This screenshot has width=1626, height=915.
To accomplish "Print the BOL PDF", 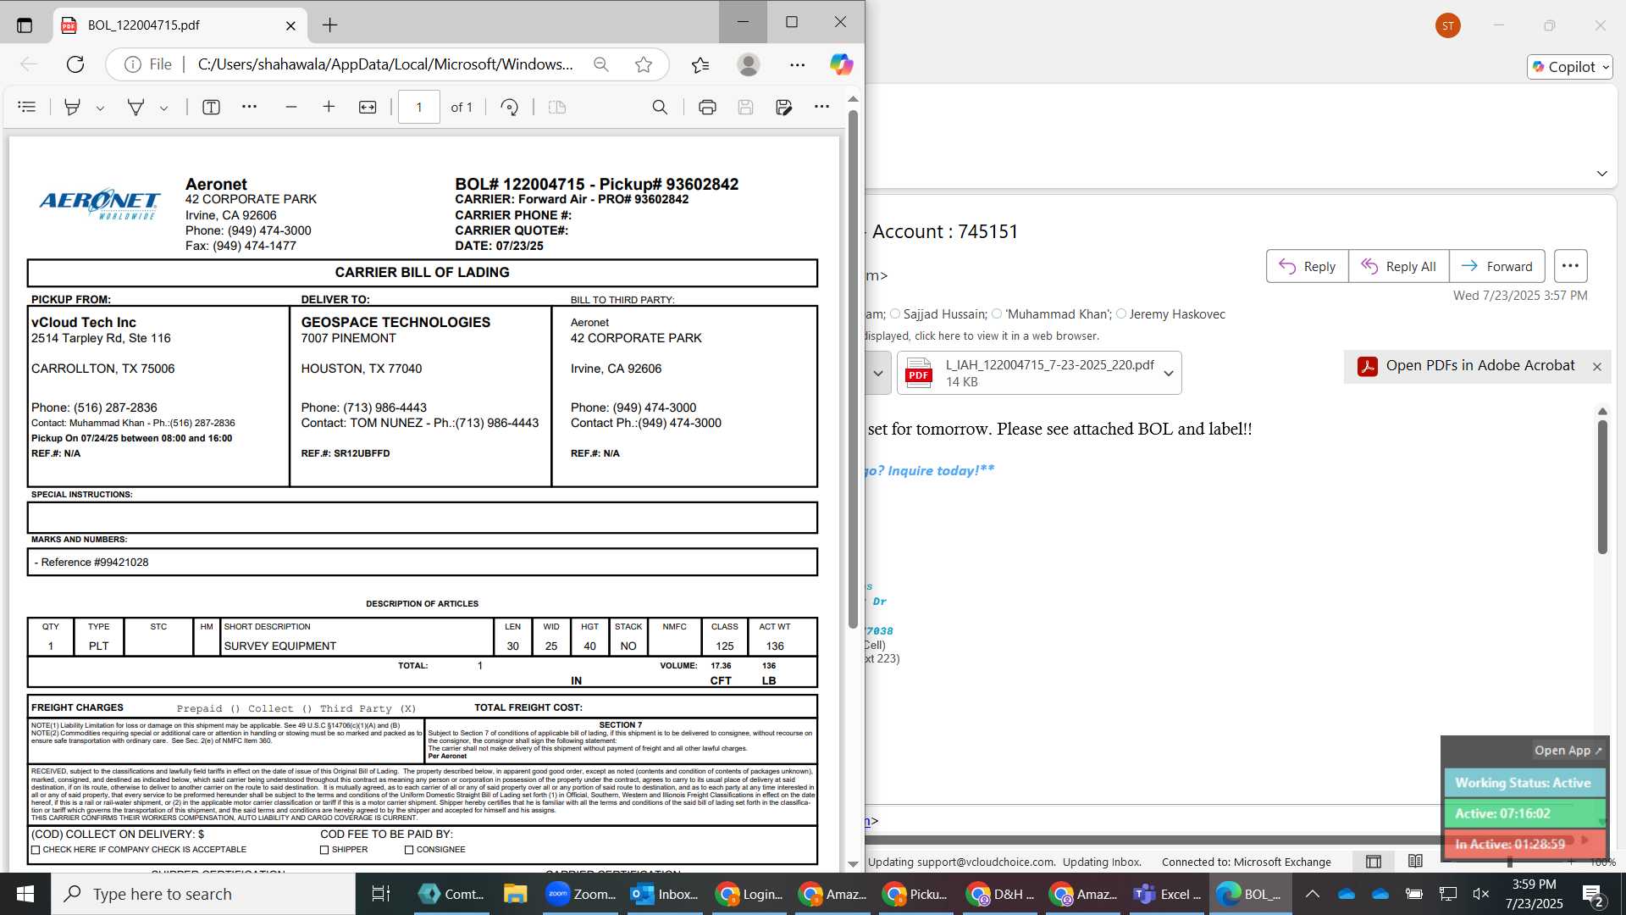I will 707,107.
